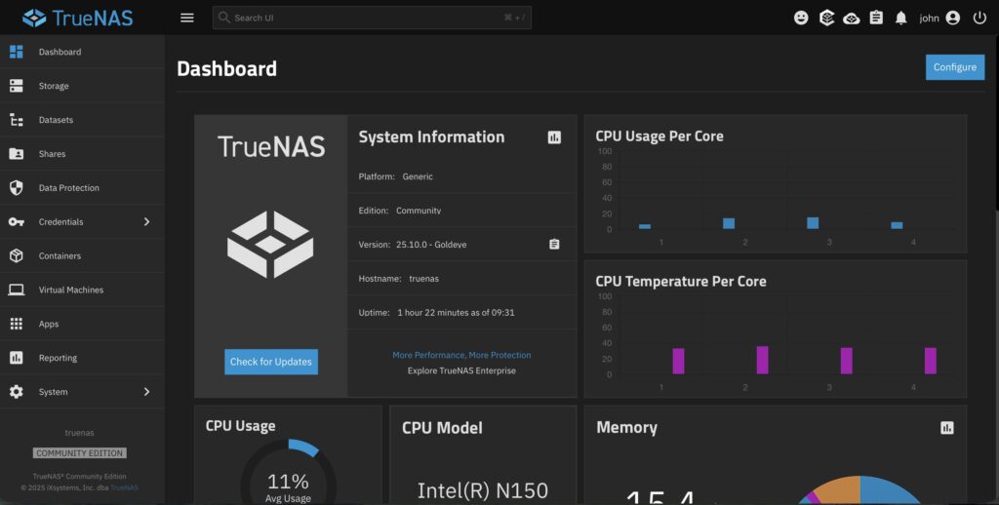This screenshot has height=505, width=999.
Task: Click the power button icon
Action: point(979,18)
